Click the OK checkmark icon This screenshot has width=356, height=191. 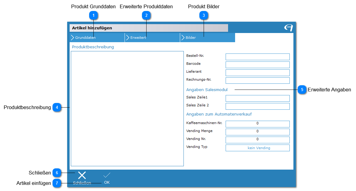(107, 175)
